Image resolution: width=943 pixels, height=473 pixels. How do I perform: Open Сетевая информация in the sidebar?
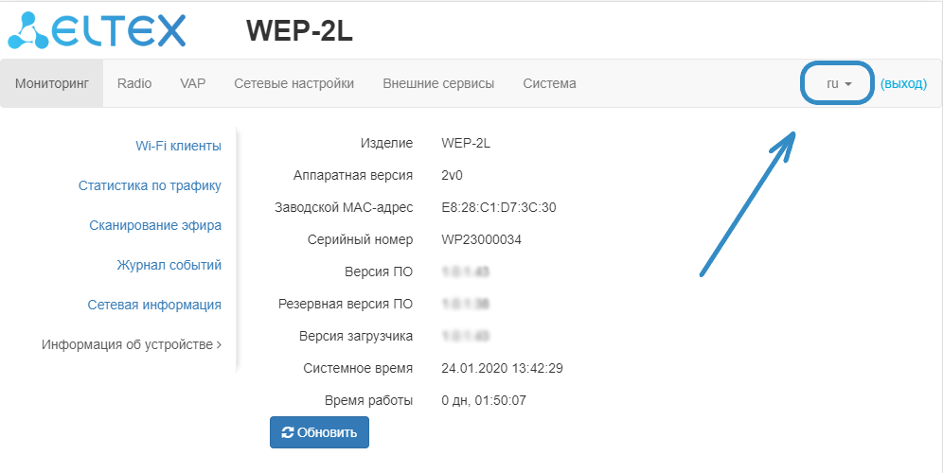(x=154, y=305)
